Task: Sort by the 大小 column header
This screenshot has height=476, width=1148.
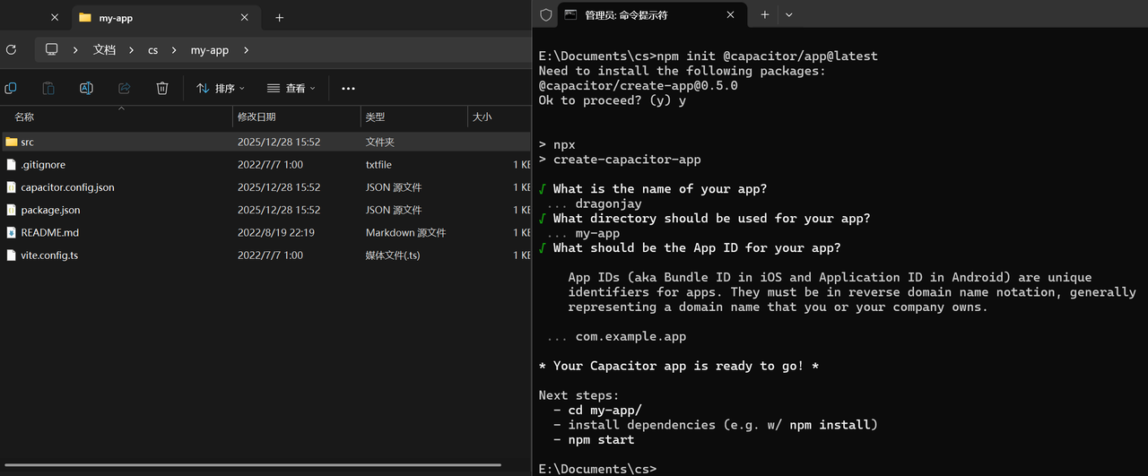Action: 499,117
